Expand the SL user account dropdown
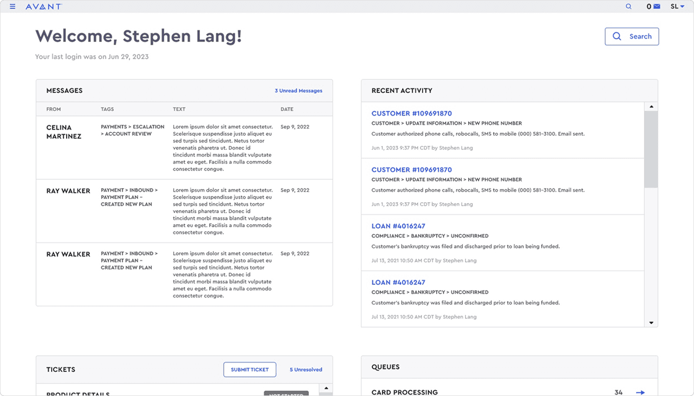This screenshot has height=396, width=694. [x=677, y=7]
